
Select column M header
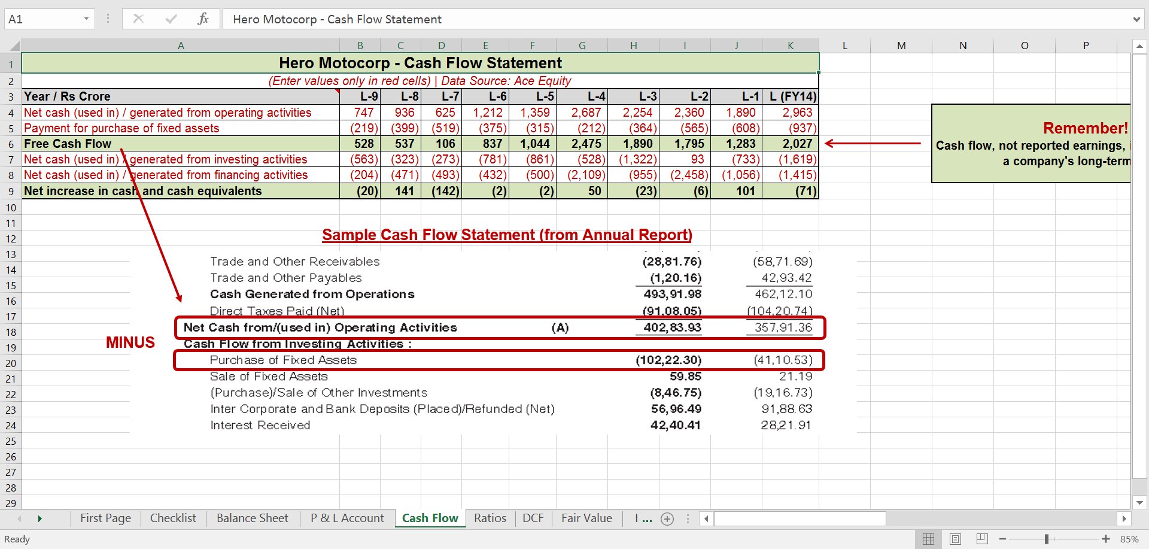901,46
